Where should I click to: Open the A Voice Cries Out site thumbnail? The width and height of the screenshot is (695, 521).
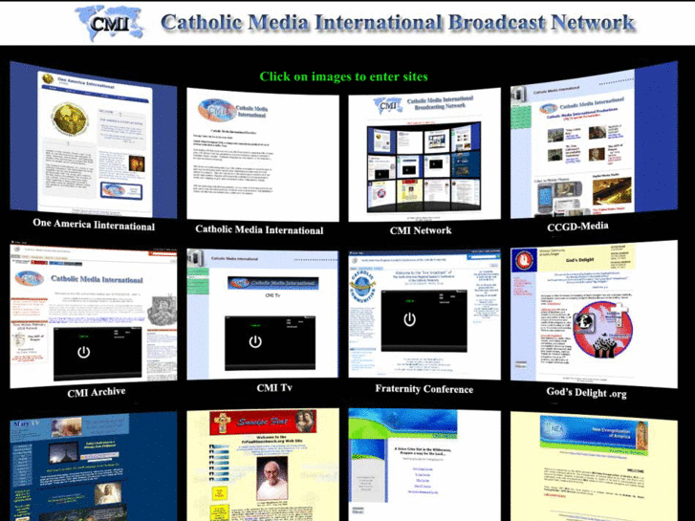[424, 465]
